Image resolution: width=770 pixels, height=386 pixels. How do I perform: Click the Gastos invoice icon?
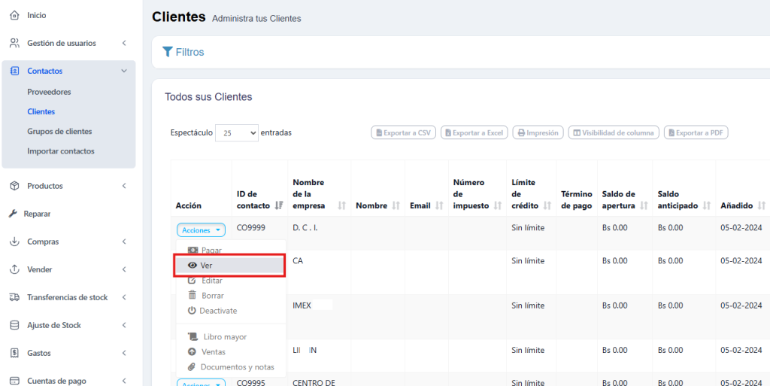(14, 353)
